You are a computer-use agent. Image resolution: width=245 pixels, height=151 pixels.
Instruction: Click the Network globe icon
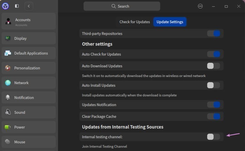click(8, 83)
